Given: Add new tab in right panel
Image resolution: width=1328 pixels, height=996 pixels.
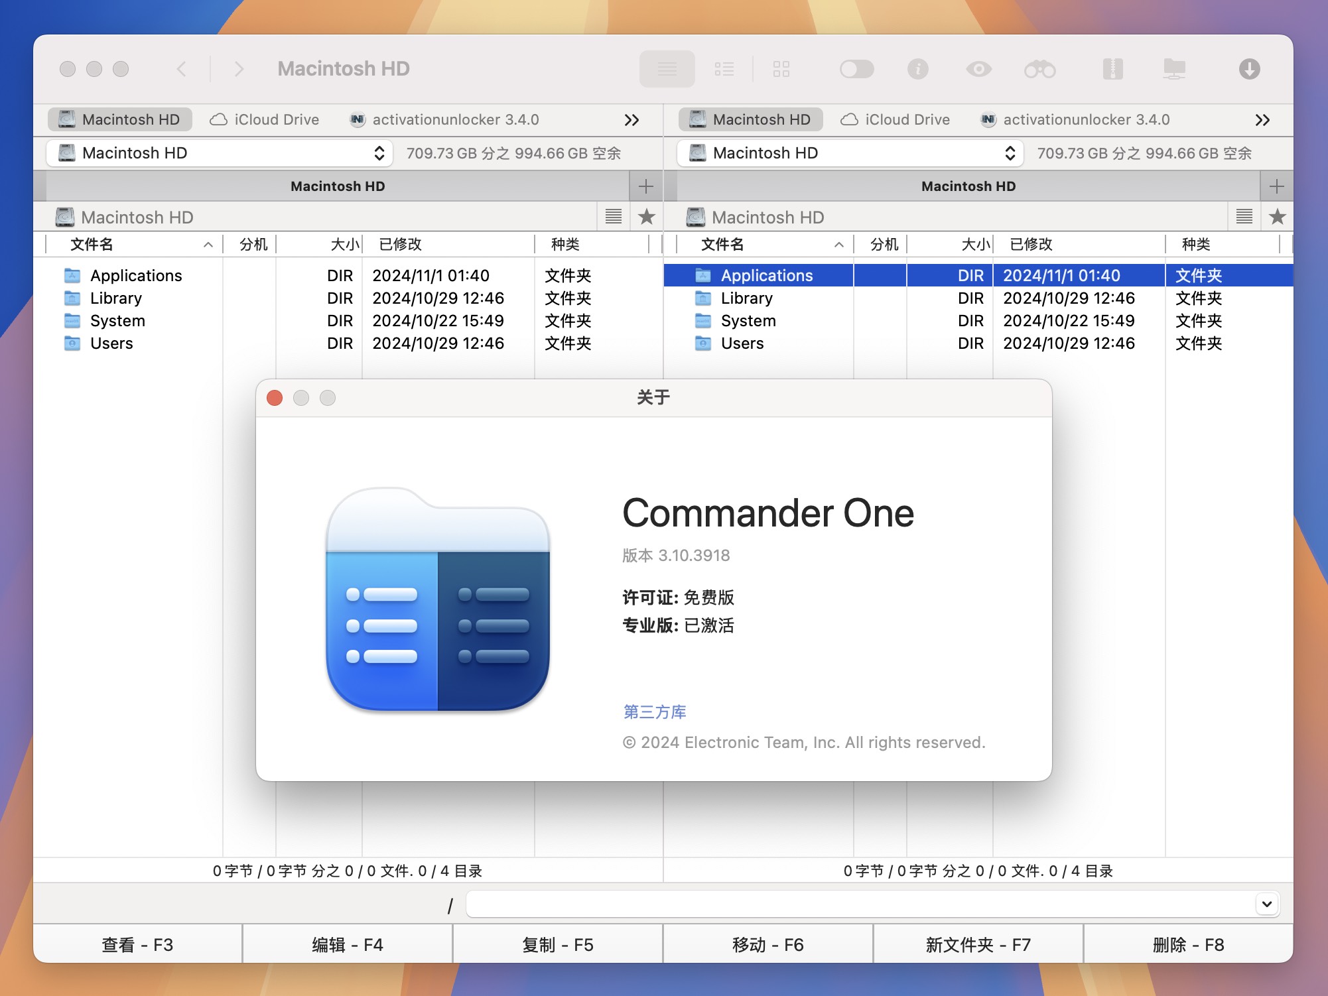Looking at the screenshot, I should pos(1277,186).
